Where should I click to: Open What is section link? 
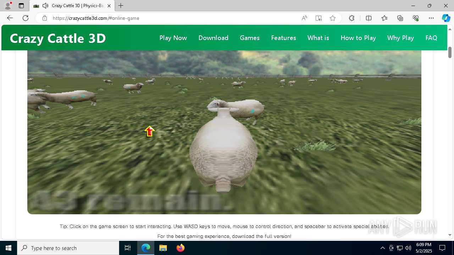click(x=318, y=38)
